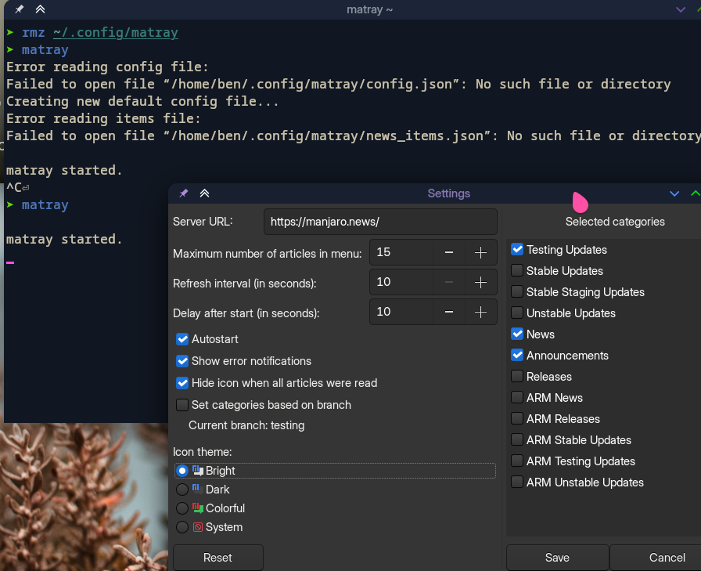Viewport: 701px width, 571px height.
Task: Check the Stable Updates category
Action: 517,271
